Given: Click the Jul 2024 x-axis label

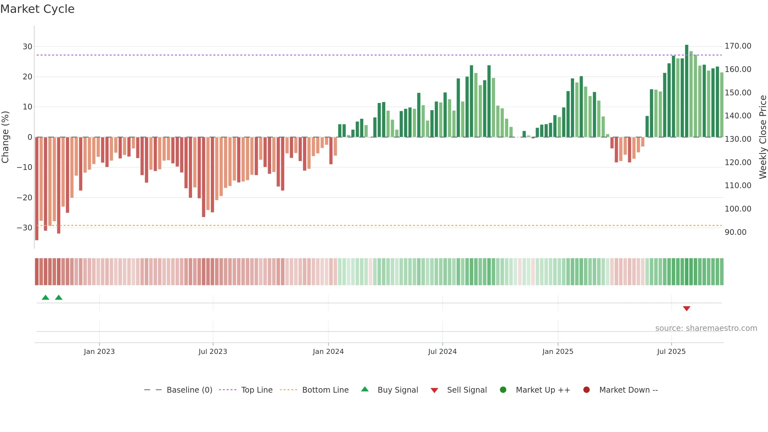Looking at the screenshot, I should coord(443,351).
